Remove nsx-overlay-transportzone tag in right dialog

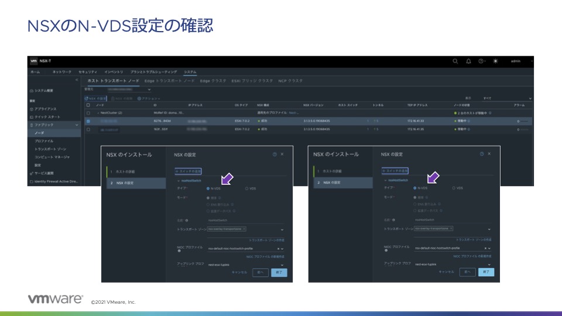451,229
